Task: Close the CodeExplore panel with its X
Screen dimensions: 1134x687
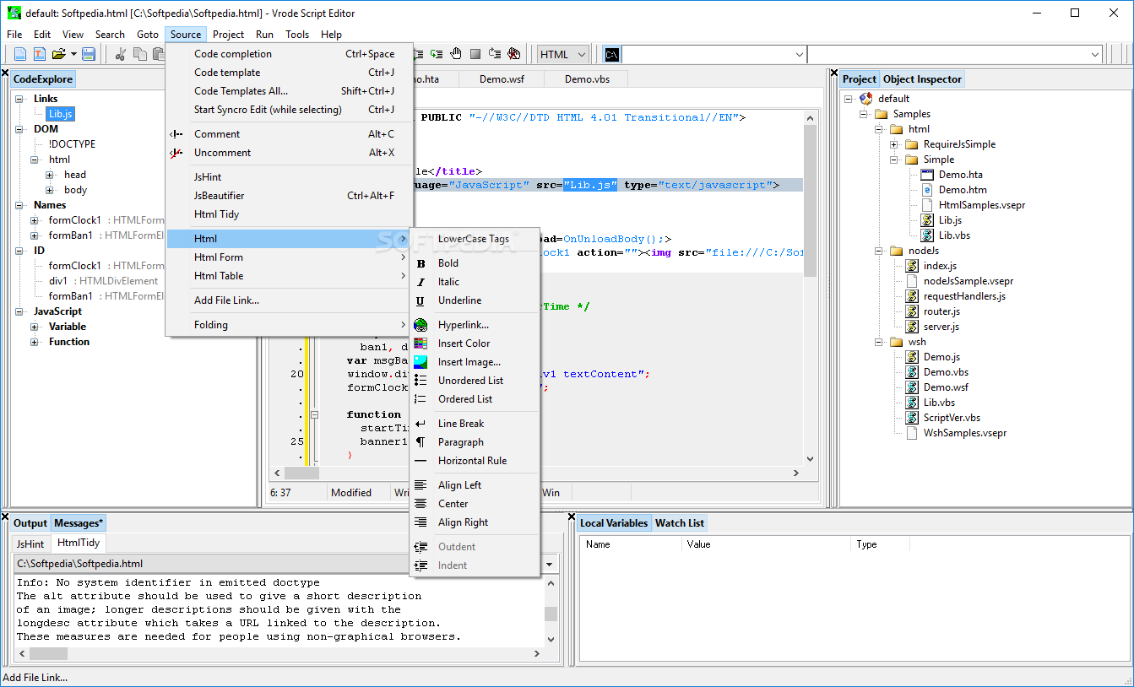Action: (7, 73)
